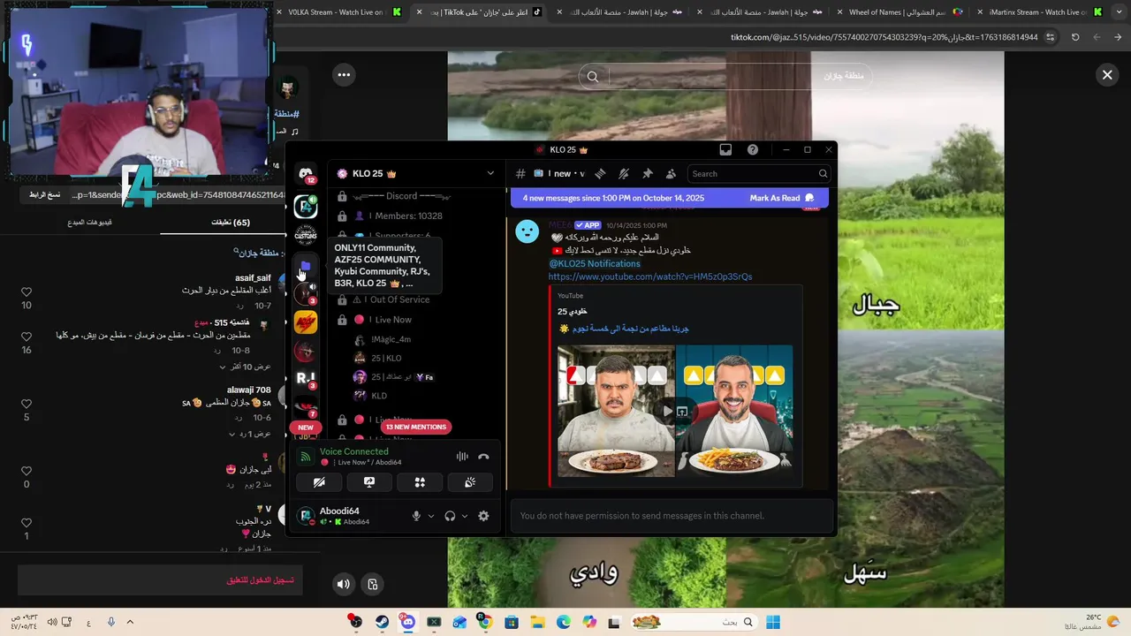Select !Magic_4m user in Live Now channel

[x=391, y=339]
